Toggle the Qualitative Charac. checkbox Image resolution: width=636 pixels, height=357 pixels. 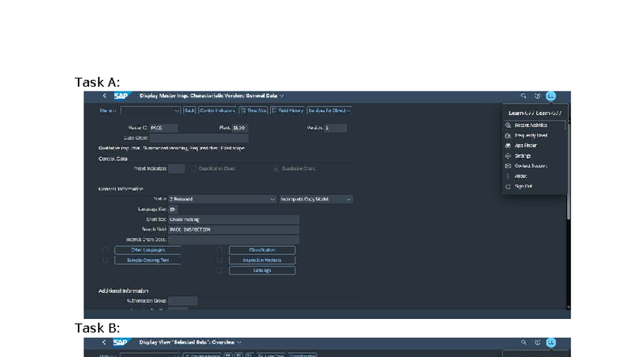[276, 168]
